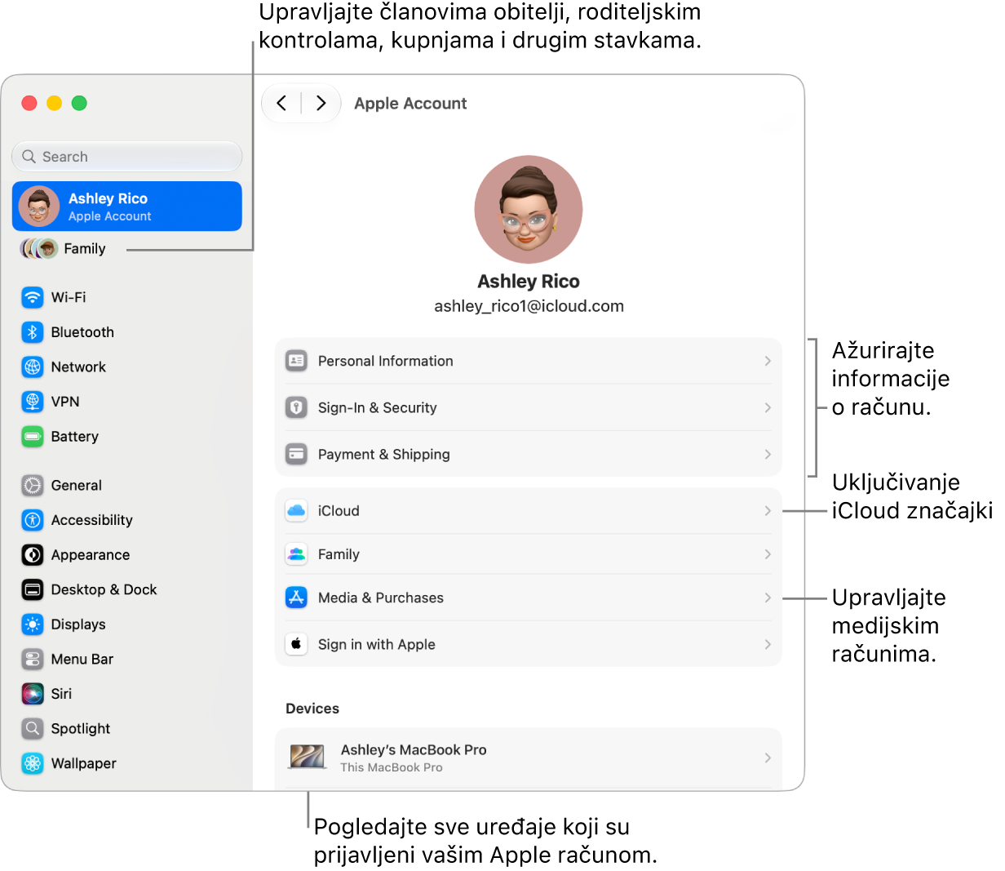Viewport: 1005px width, 871px height.
Task: Go forward with the right chevron button
Action: [x=321, y=103]
